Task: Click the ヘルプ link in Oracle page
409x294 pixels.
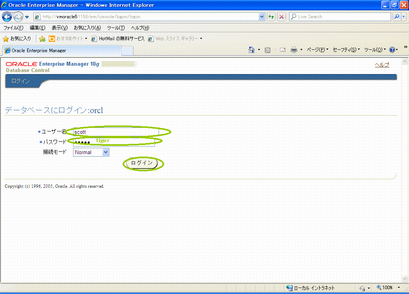Action: pyautogui.click(x=382, y=65)
